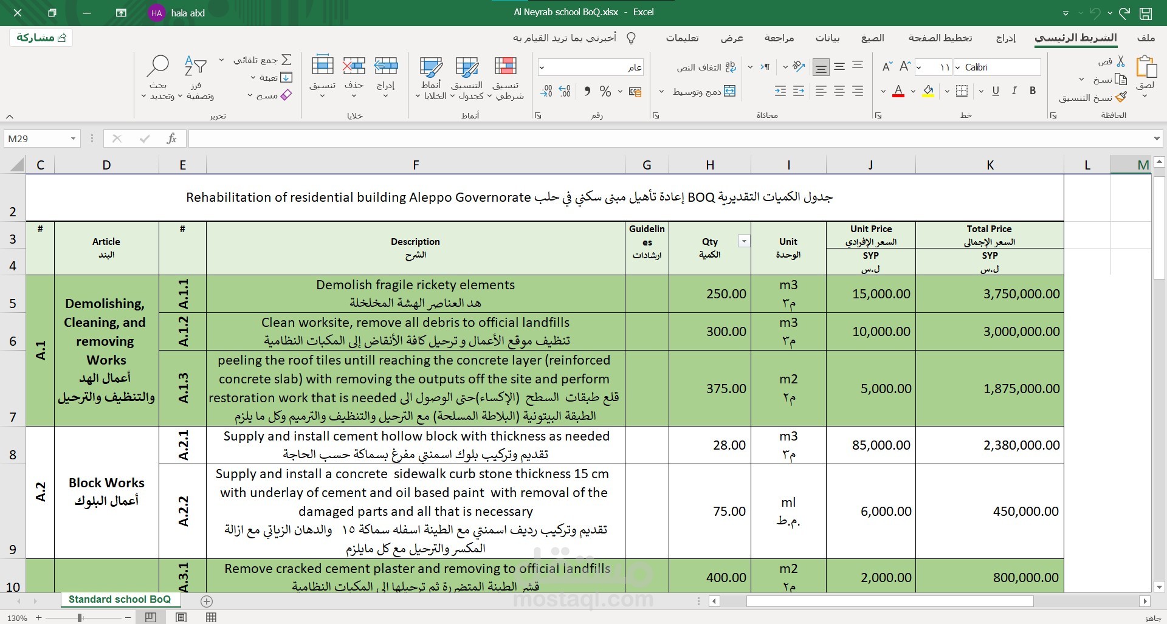The width and height of the screenshot is (1167, 624).
Task: Open the font size dropdown
Action: pos(919,67)
